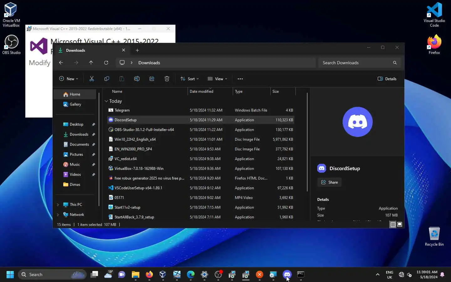The height and width of the screenshot is (282, 451).
Task: Select the Telegram batch file
Action: click(200, 110)
